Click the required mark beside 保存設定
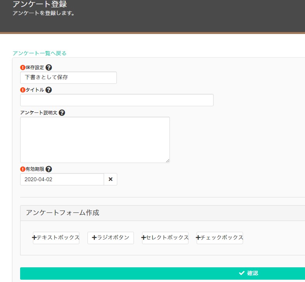Viewport: 305px width, 282px height. click(23, 68)
